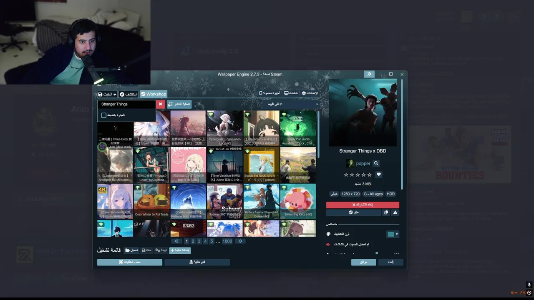Select the Cyberpunk Edgerunner Lucy wallpaper

tap(225, 128)
